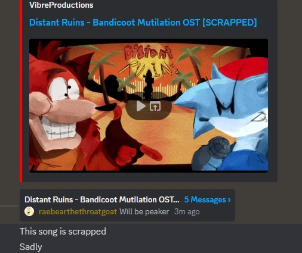Select the "Sadly" message
Screen dimensions: 302x253
(x=31, y=247)
